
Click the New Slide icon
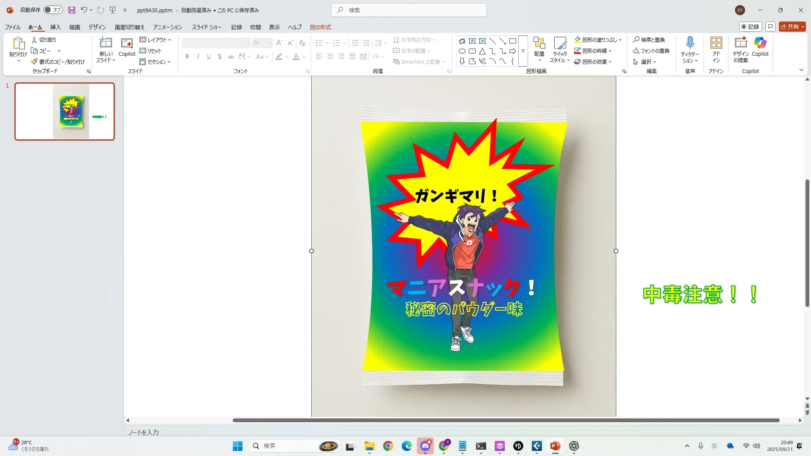pyautogui.click(x=106, y=43)
